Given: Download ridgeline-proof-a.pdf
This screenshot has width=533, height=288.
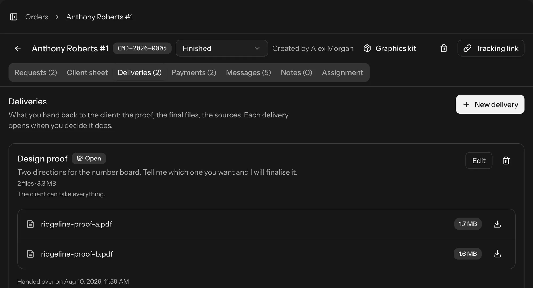Looking at the screenshot, I should point(497,224).
